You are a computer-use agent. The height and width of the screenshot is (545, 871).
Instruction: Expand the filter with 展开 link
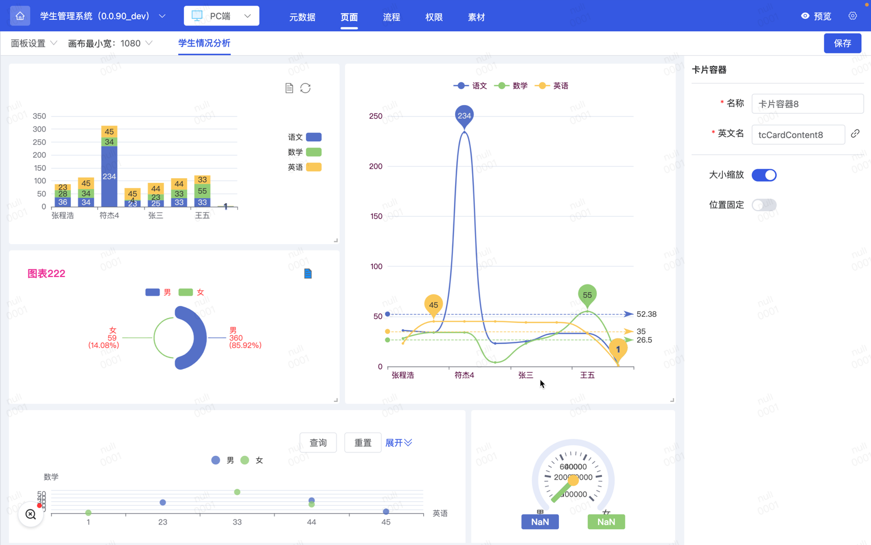coord(399,443)
